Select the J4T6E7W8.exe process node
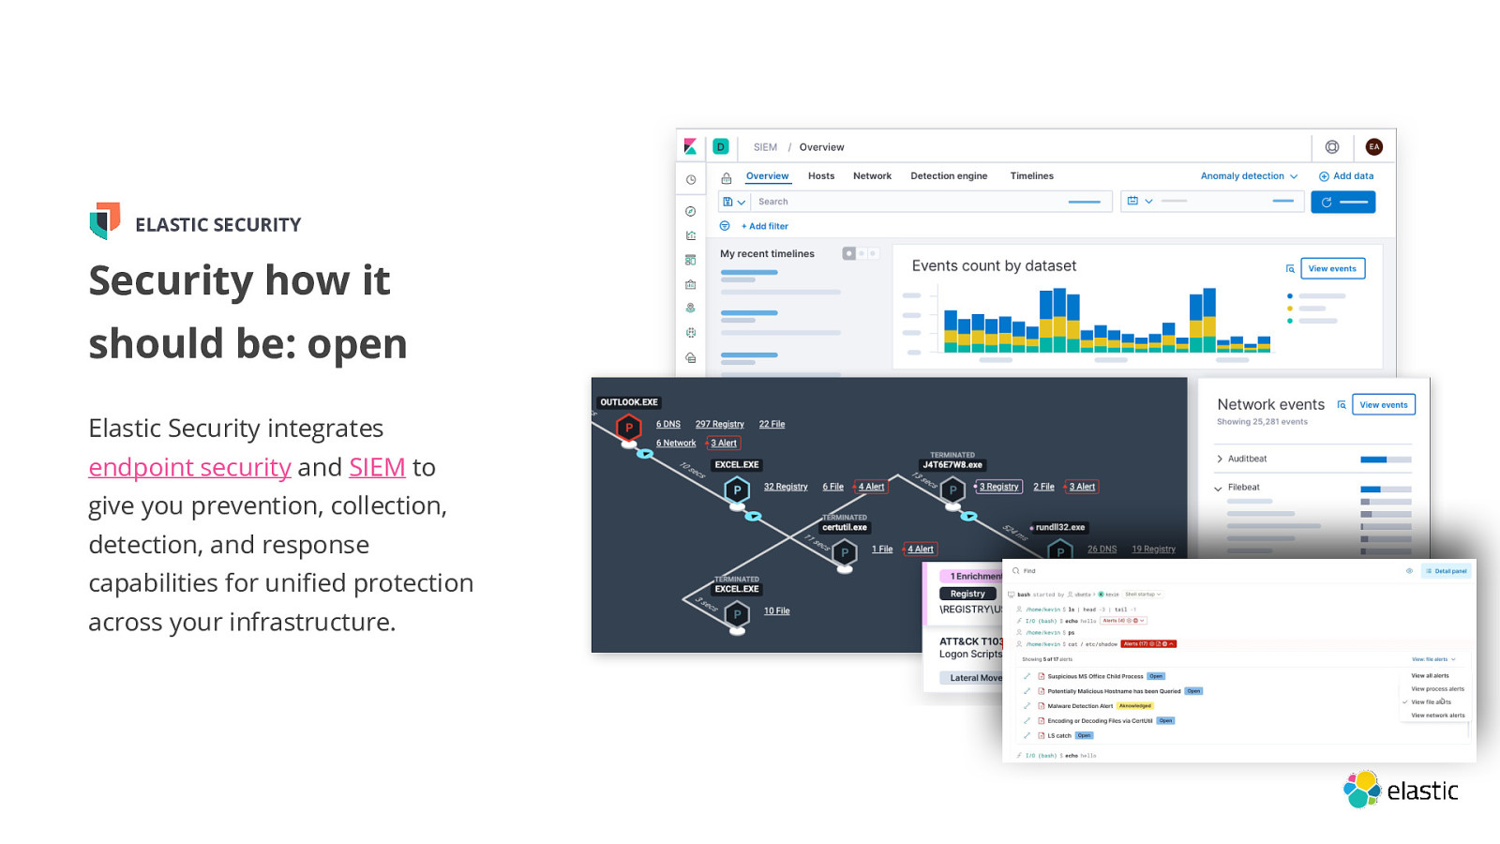Image resolution: width=1500 pixels, height=844 pixels. click(953, 490)
